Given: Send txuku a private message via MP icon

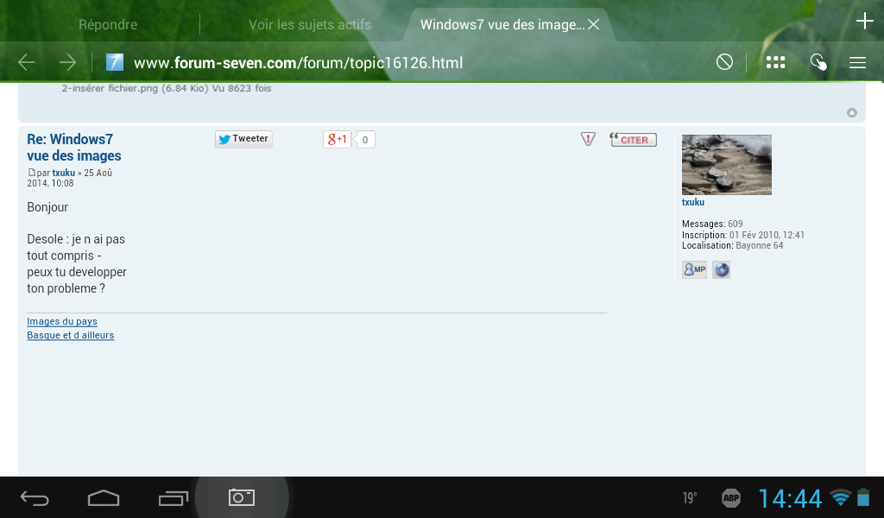Looking at the screenshot, I should click(693, 269).
